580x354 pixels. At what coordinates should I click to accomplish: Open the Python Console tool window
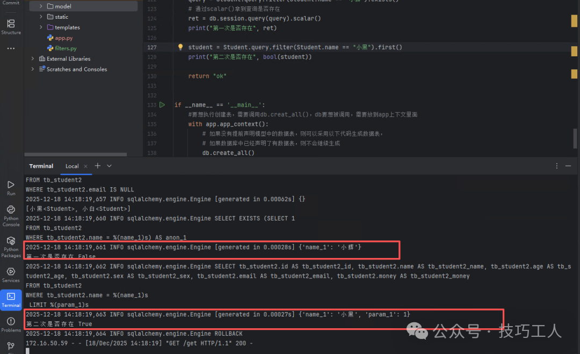point(11,216)
